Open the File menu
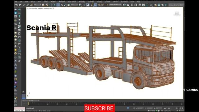199x112 pixels. click(16, 2)
